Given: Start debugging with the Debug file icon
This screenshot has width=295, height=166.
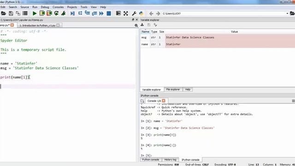Looking at the screenshot, I should point(73,13).
